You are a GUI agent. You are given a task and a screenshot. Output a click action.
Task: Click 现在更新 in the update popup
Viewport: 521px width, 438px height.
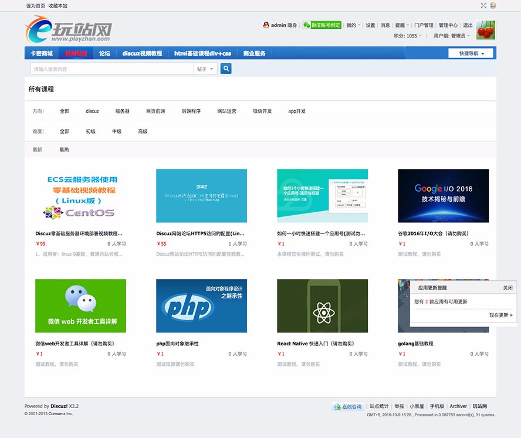click(x=500, y=315)
